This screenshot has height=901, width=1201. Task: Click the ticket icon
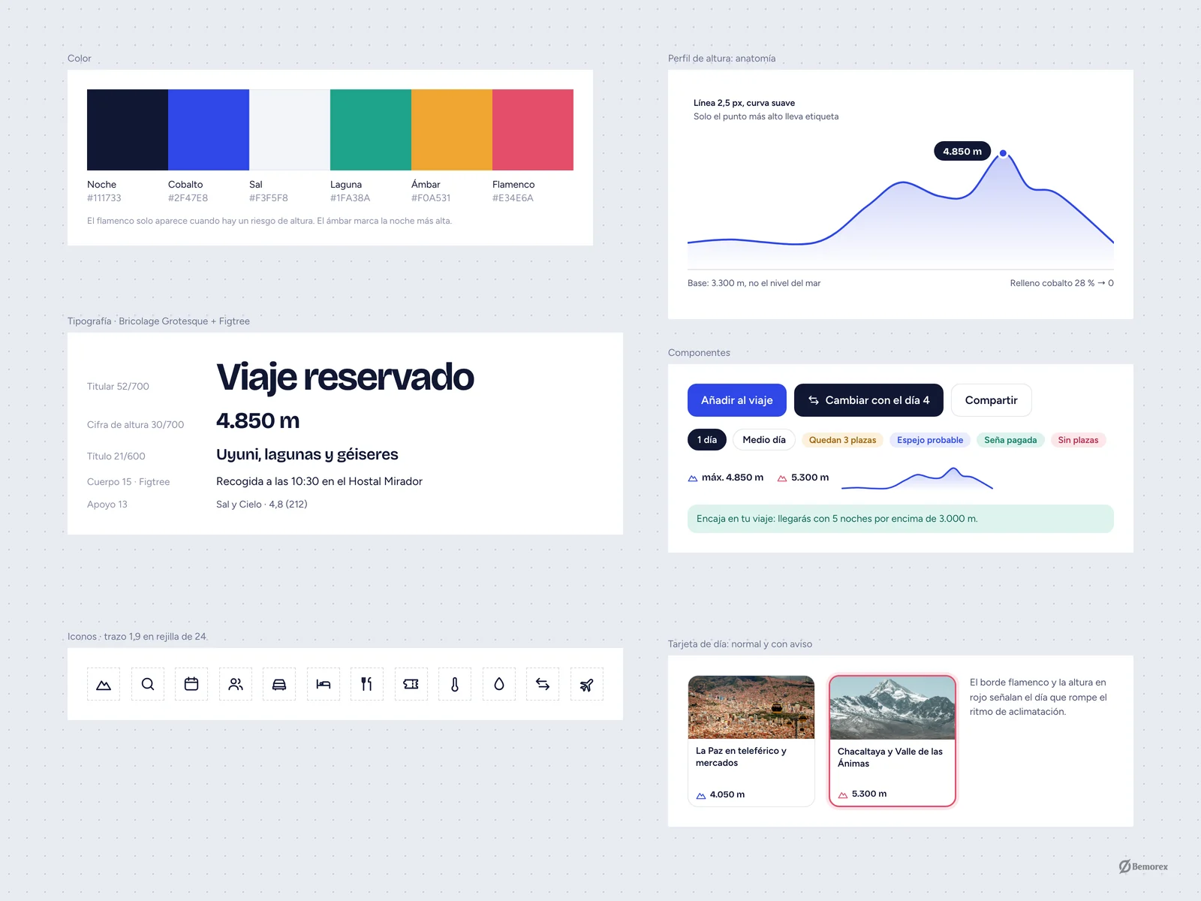[x=411, y=684]
